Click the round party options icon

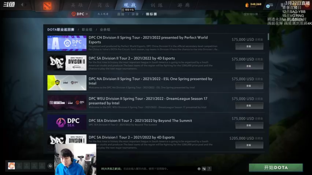(50, 166)
